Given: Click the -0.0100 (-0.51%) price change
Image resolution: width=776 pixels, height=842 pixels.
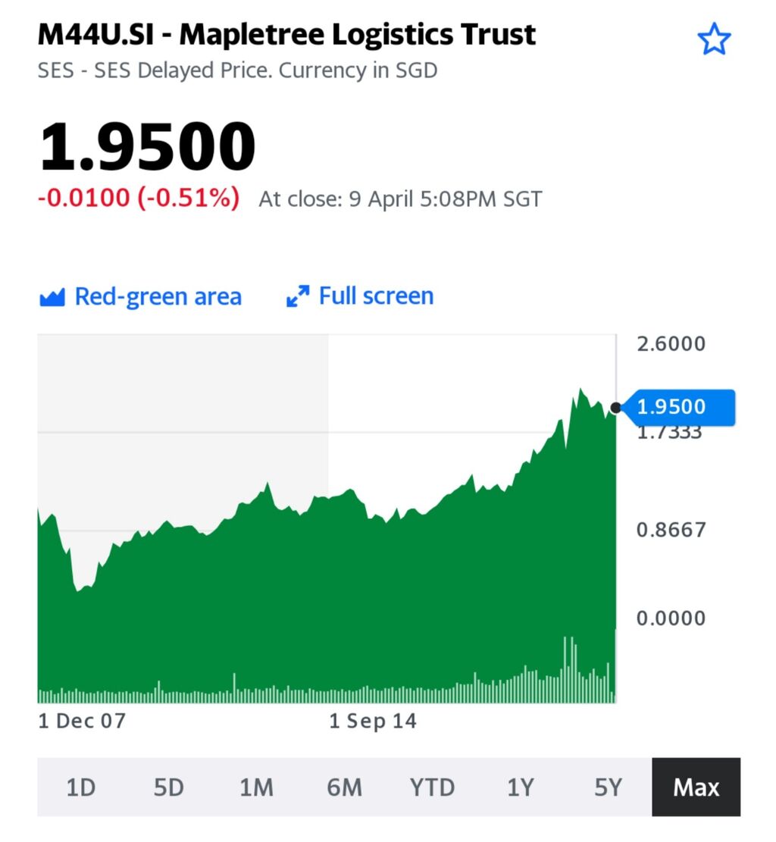Looking at the screenshot, I should [139, 198].
